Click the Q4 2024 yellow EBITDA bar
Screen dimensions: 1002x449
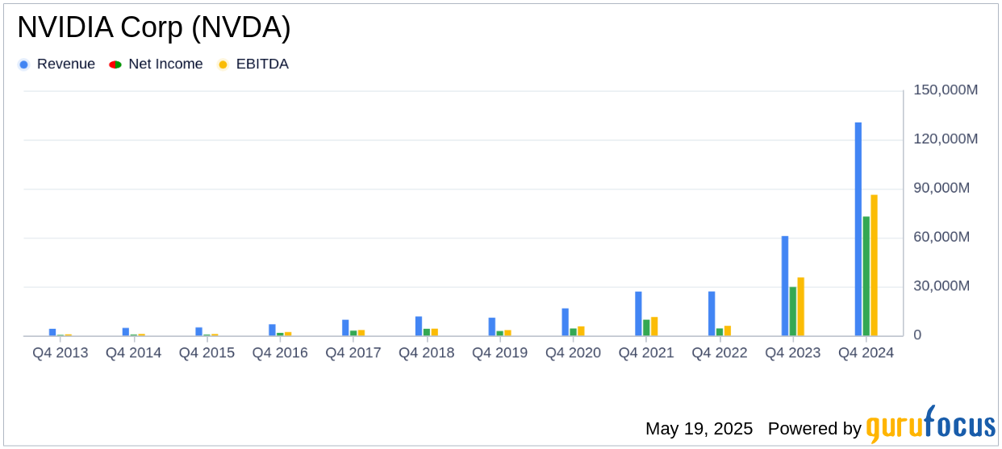point(874,265)
